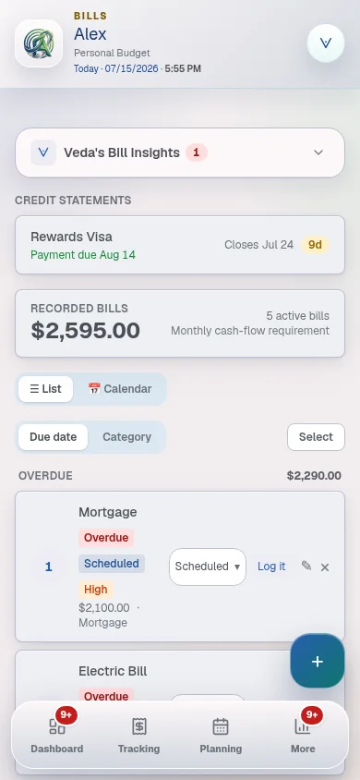Viewport: 360px width, 780px height.
Task: Open the Mortgage Scheduled status dropdown
Action: pos(208,567)
